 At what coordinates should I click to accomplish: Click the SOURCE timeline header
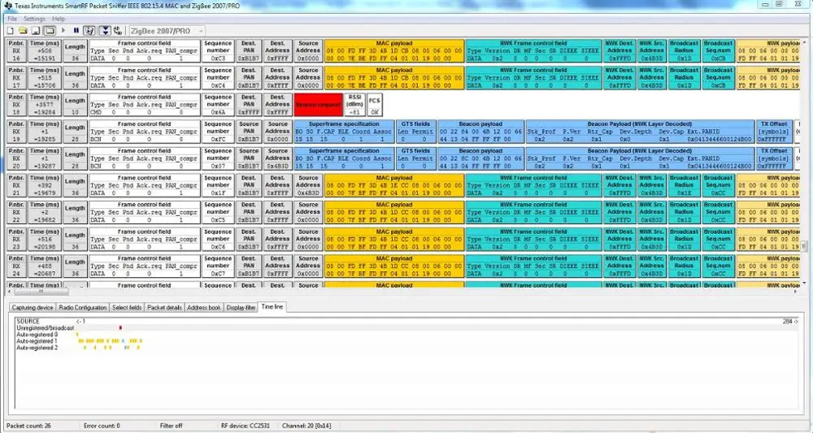coord(28,321)
